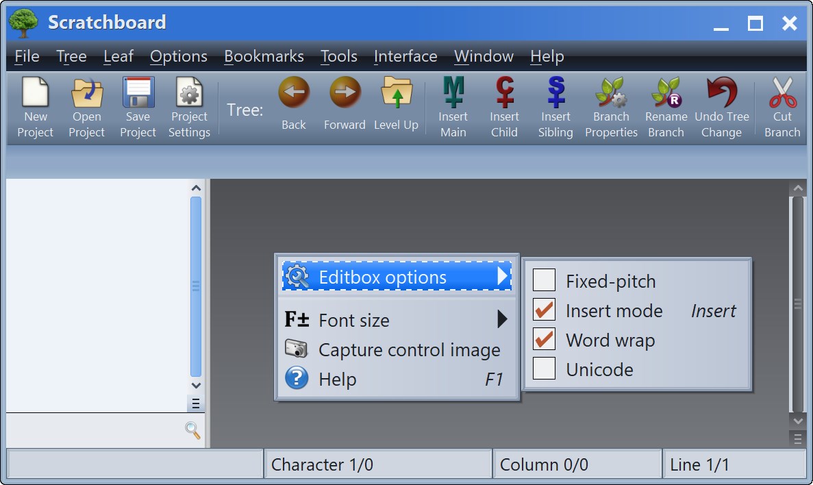Click the Line 1/1 status bar entry
Viewport: 813px width, 485px height.
coord(735,464)
